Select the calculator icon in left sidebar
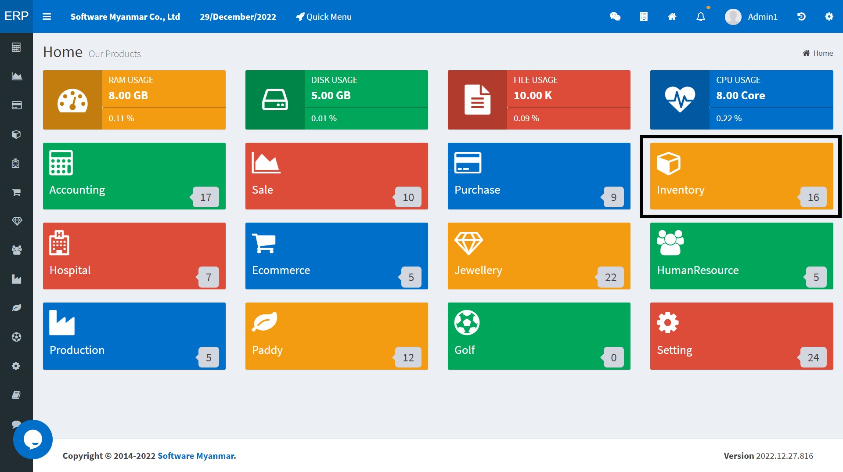 [x=16, y=47]
